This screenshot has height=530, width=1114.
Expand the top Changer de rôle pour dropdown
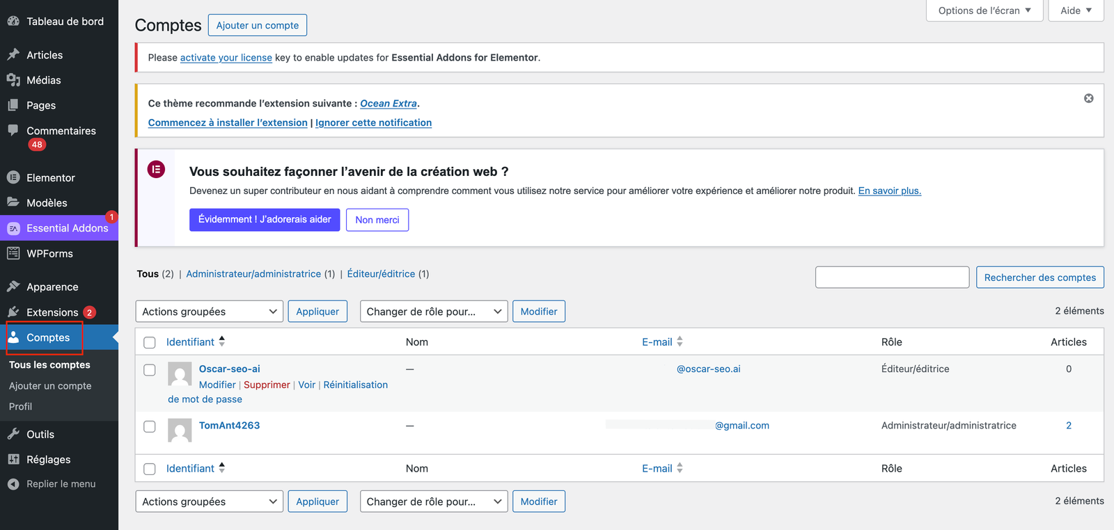tap(433, 312)
